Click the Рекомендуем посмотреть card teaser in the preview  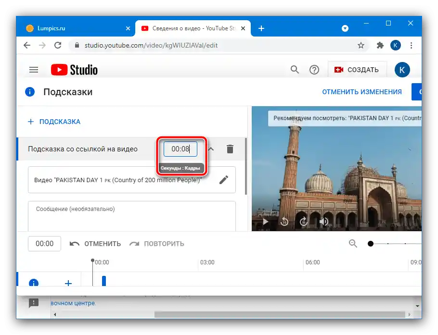pos(345,118)
